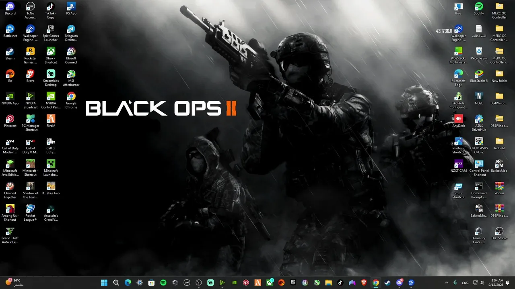Open the Battle.net desktop shortcut
This screenshot has height=289, width=515.
coord(10,31)
